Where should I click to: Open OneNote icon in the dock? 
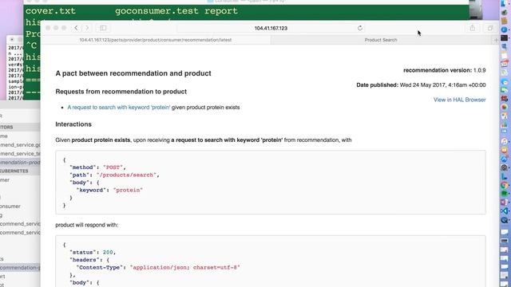[504, 202]
